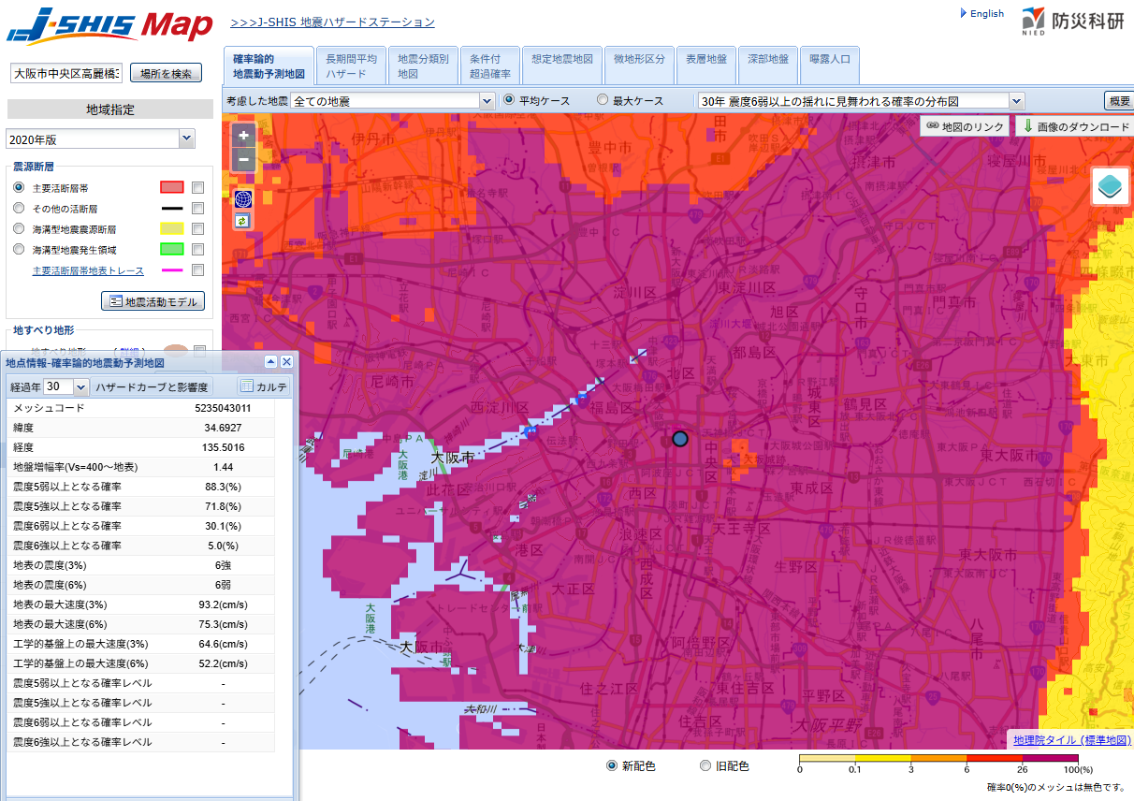Select the 旧配色 color scheme option
The width and height of the screenshot is (1134, 801).
point(705,766)
